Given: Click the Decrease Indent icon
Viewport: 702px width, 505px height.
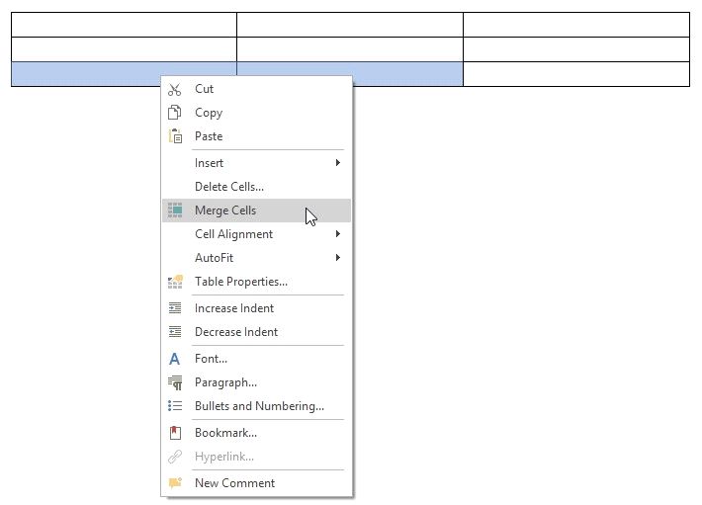Looking at the screenshot, I should click(175, 332).
